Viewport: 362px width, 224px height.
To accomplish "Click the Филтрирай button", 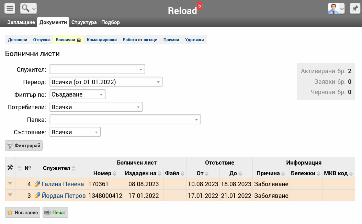I will pos(24,146).
